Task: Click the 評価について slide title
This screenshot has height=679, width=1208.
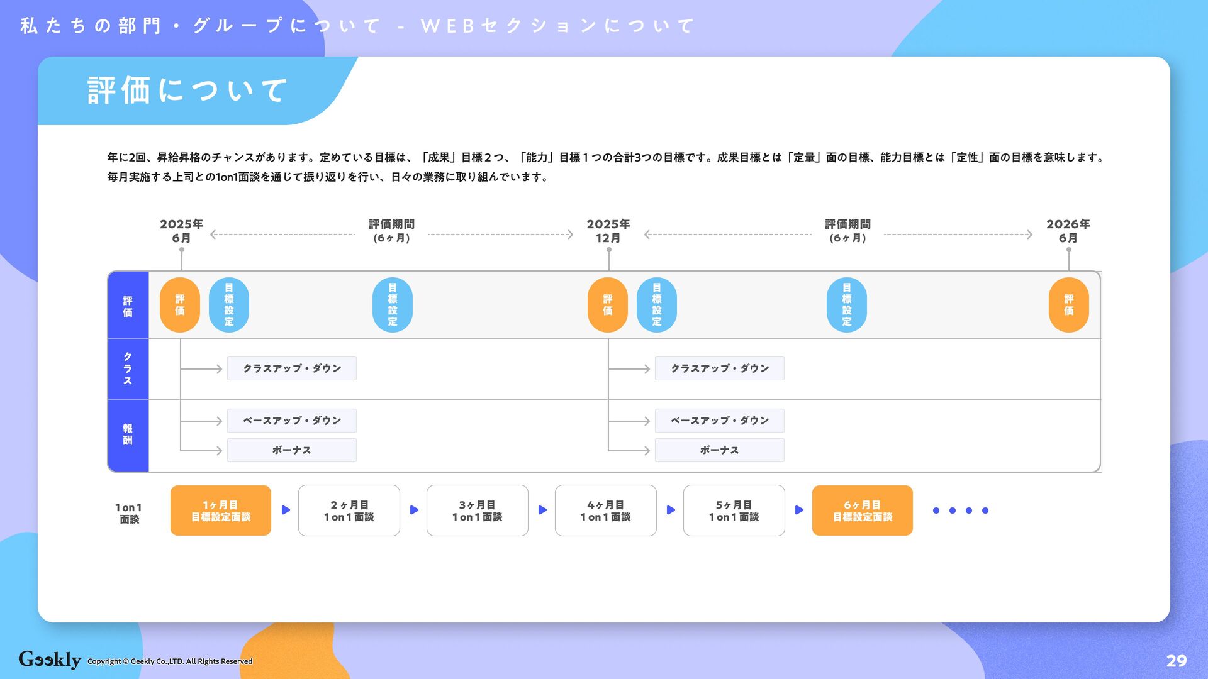Action: [187, 91]
